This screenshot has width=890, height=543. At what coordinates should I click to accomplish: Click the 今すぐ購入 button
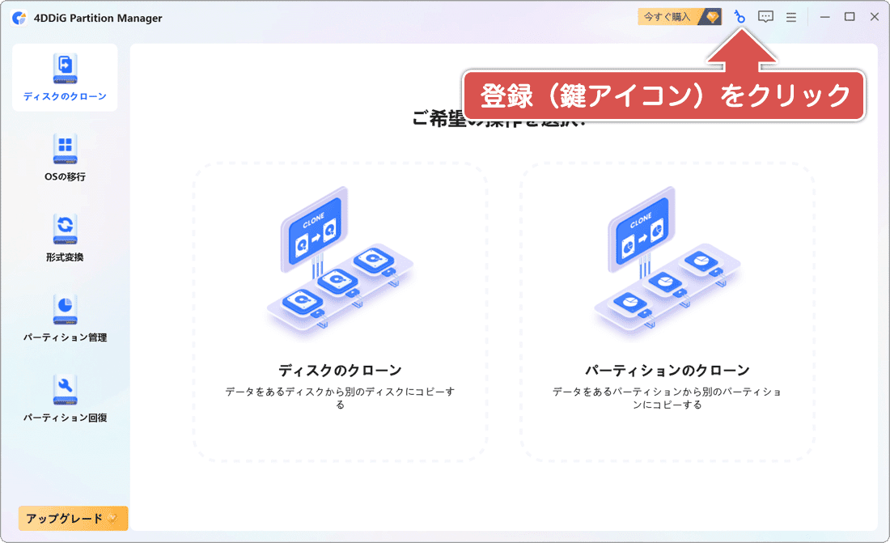coord(666,16)
